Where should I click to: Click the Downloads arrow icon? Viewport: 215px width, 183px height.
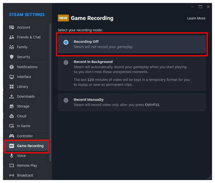click(x=11, y=96)
